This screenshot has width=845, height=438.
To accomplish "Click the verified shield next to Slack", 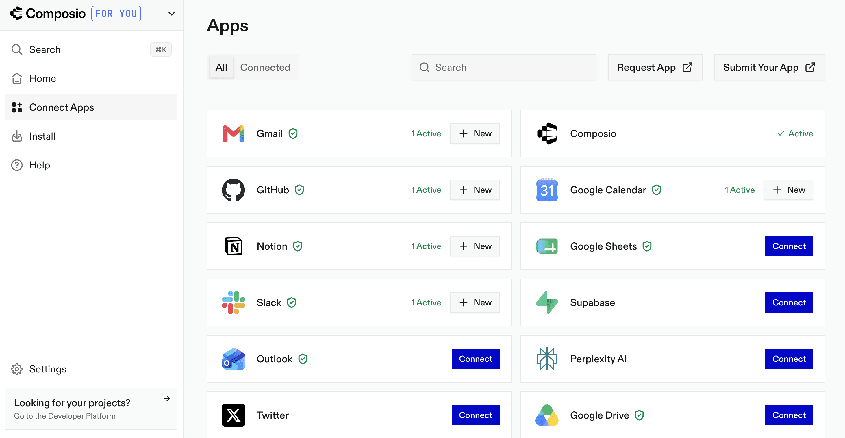I will (291, 302).
